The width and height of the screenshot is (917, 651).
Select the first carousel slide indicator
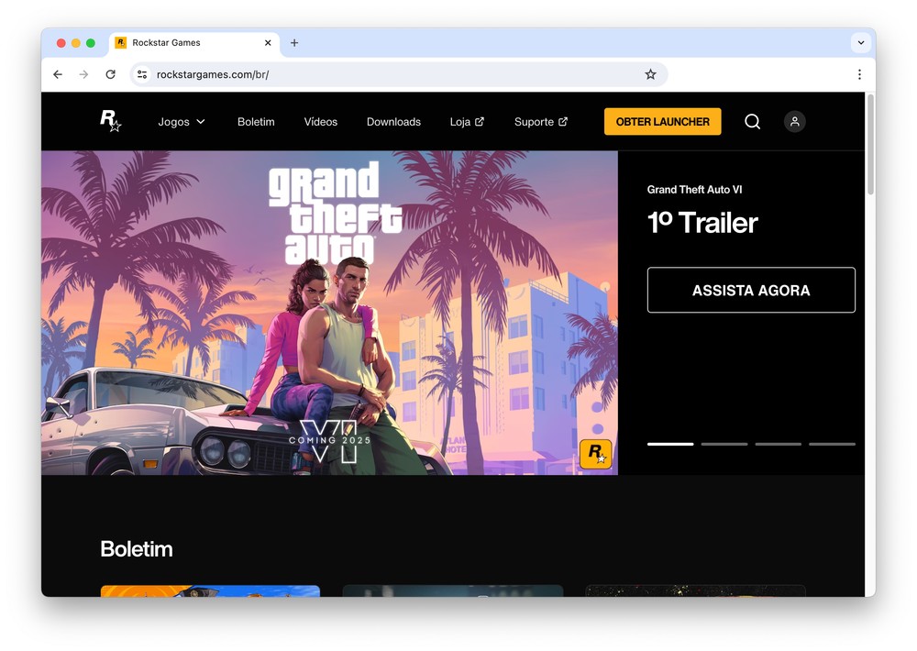[670, 444]
